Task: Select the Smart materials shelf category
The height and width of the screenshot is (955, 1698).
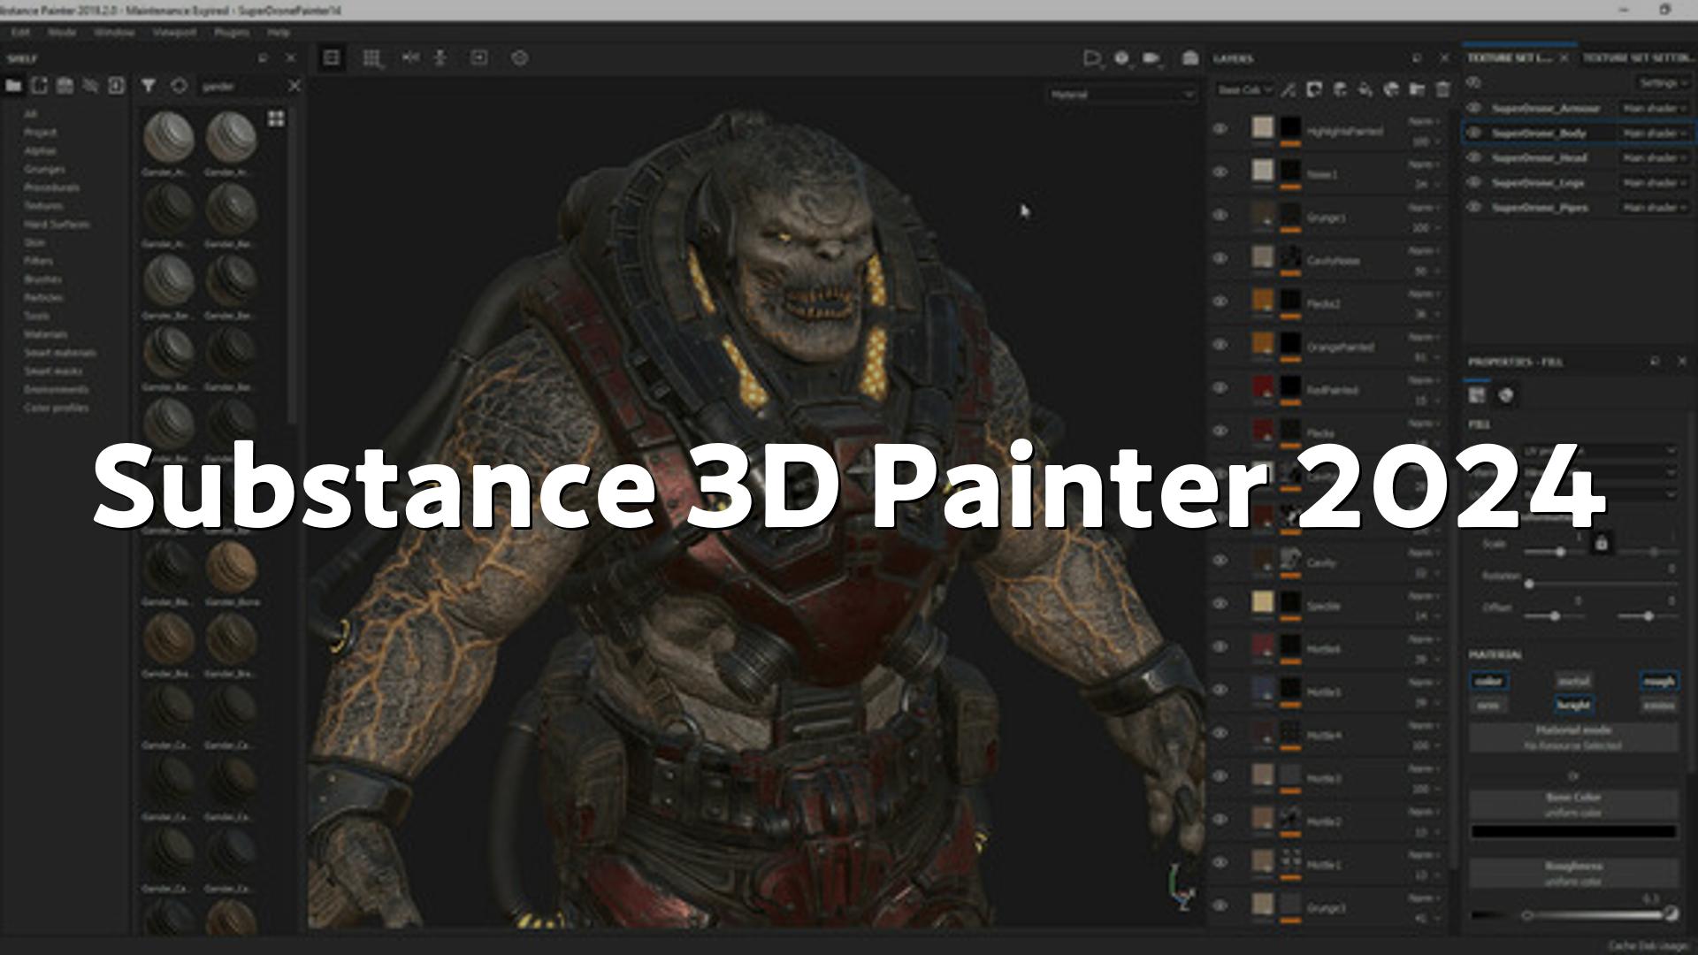Action: tap(60, 353)
